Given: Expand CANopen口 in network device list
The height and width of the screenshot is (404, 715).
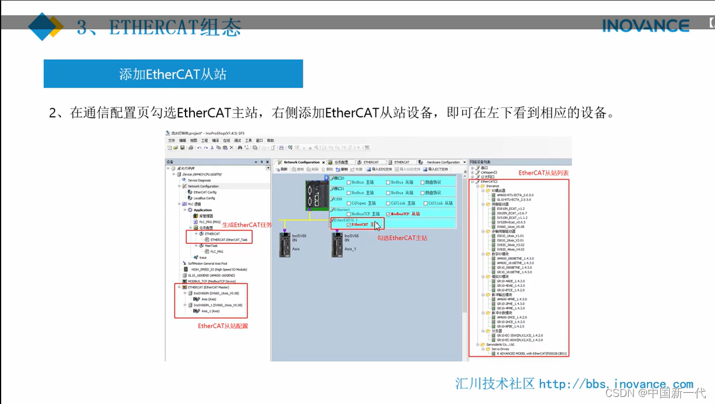Looking at the screenshot, I should click(473, 171).
